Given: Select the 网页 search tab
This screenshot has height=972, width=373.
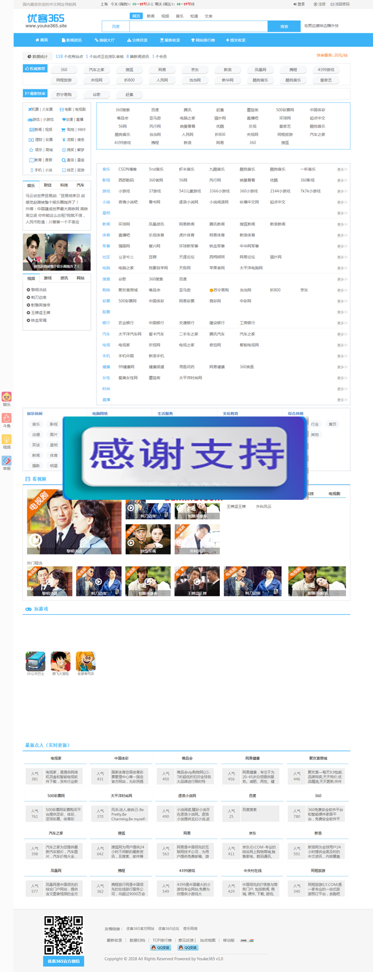Looking at the screenshot, I should pyautogui.click(x=136, y=16).
